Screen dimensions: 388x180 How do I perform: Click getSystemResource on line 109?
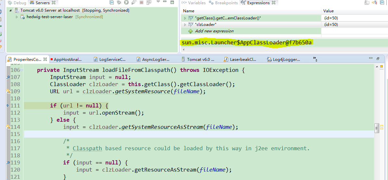142,92
